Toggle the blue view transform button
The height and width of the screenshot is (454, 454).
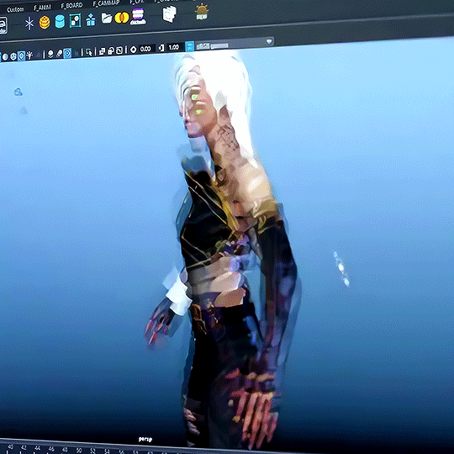click(x=190, y=46)
